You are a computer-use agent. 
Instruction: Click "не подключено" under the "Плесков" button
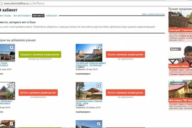pyautogui.click(x=125, y=97)
